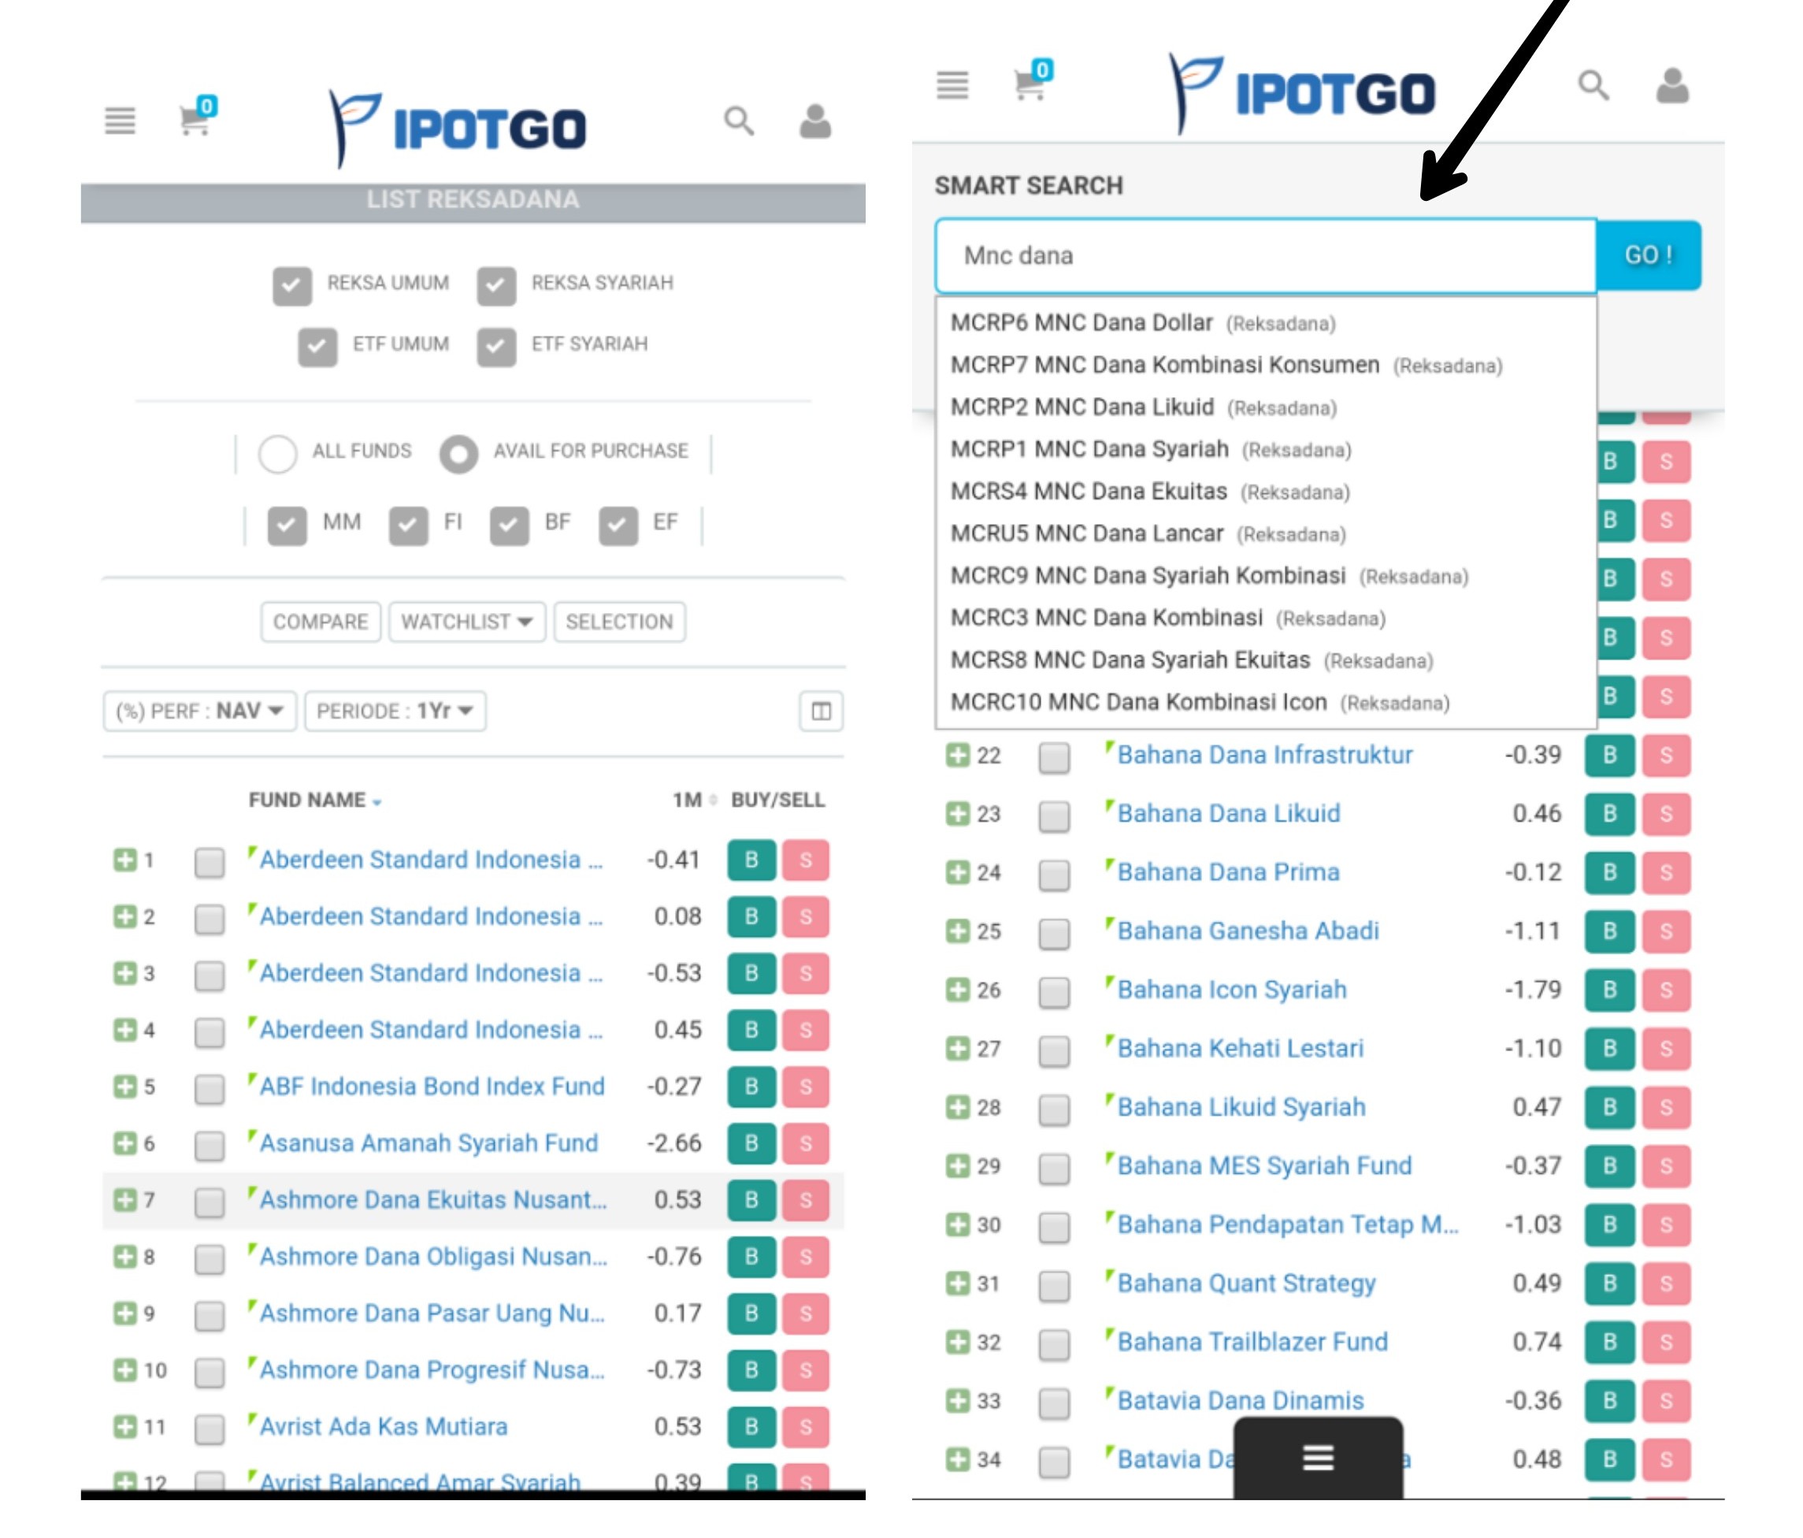Choose MNC Dana Ekuitas from suggestions
This screenshot has height=1538, width=1803.
pos(1088,491)
